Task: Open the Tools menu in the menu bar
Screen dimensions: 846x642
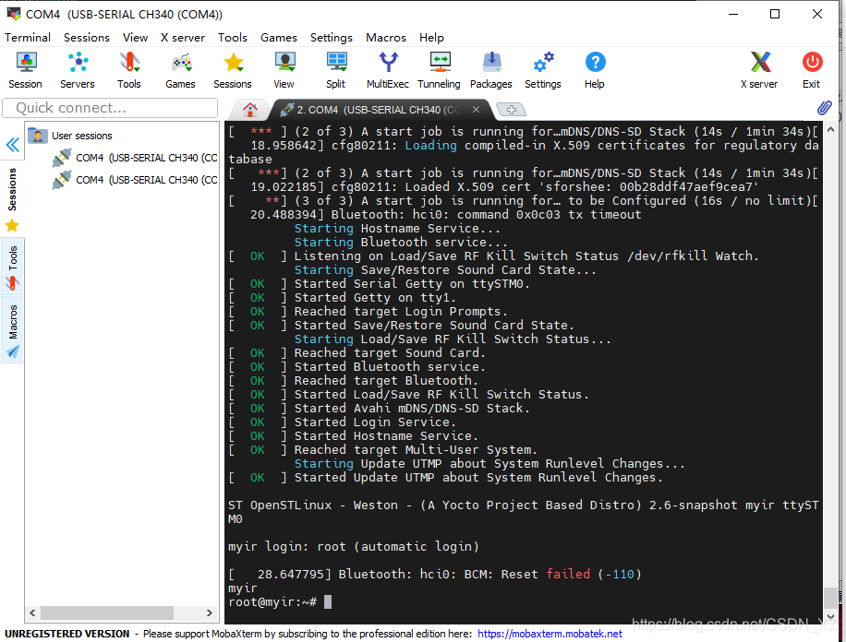Action: 233,37
